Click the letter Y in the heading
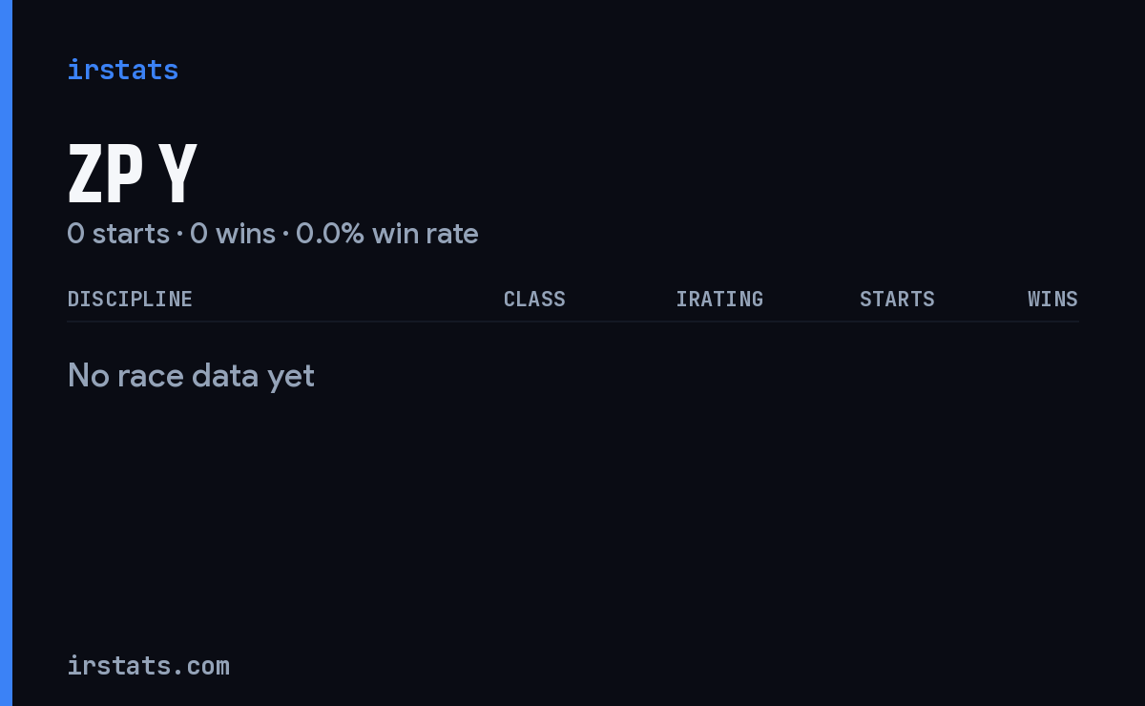 tap(178, 174)
